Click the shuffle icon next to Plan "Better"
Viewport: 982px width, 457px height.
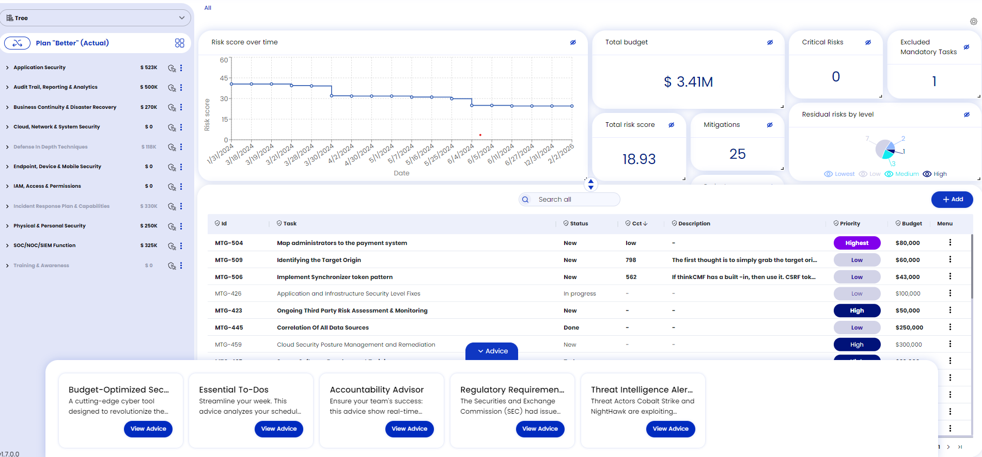[x=18, y=43]
